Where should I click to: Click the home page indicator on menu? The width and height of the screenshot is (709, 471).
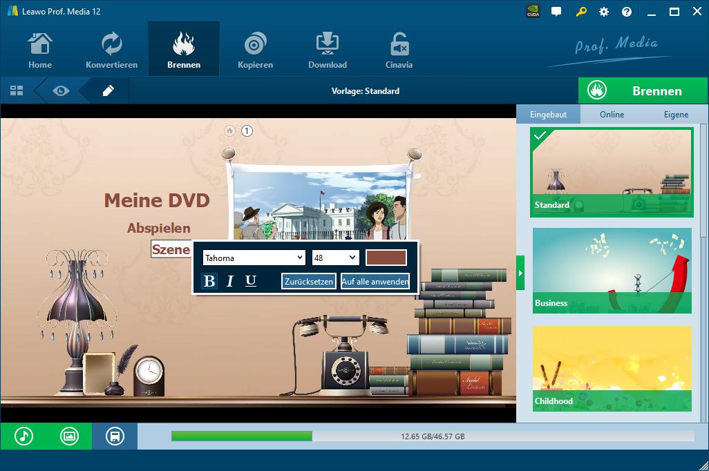pos(229,131)
